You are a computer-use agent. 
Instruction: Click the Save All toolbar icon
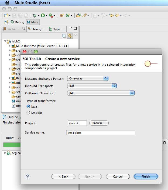(x=20, y=15)
